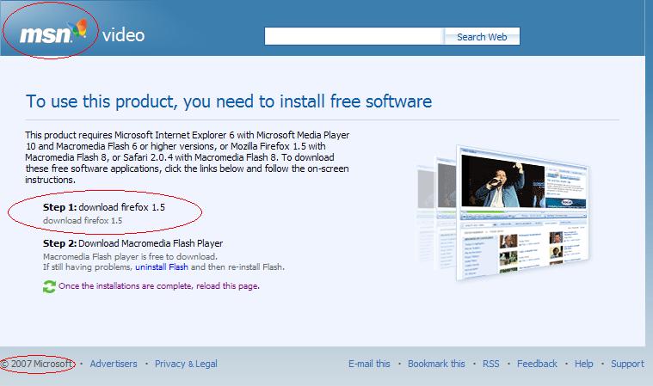Screen dimensions: 653x386
Task: Open the Feedback link
Action: click(537, 364)
